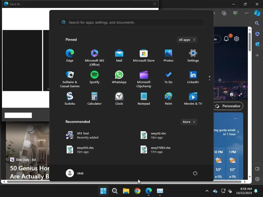Open the Clock app
Screen dimensions: 263x197
tap(119, 99)
